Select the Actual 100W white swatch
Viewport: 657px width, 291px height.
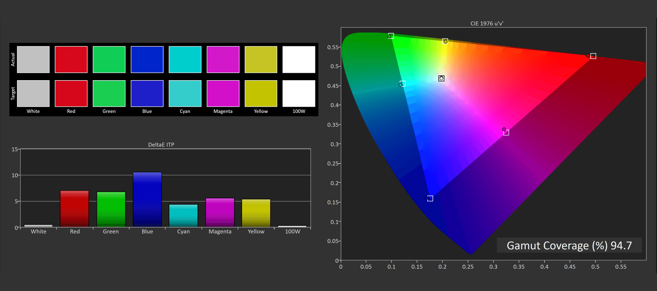[299, 59]
